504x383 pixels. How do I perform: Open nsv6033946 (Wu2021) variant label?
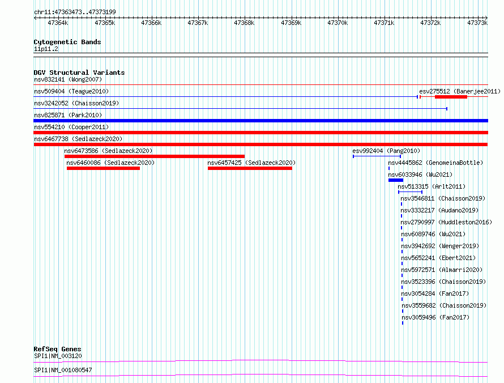coord(420,175)
